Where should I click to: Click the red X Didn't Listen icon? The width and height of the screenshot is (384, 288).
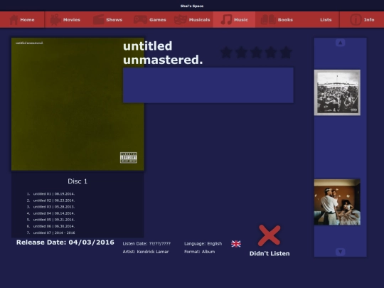pos(269,235)
